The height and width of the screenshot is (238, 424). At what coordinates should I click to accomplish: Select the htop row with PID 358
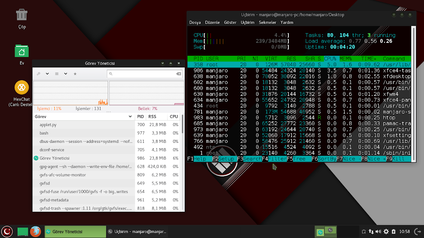[299, 65]
